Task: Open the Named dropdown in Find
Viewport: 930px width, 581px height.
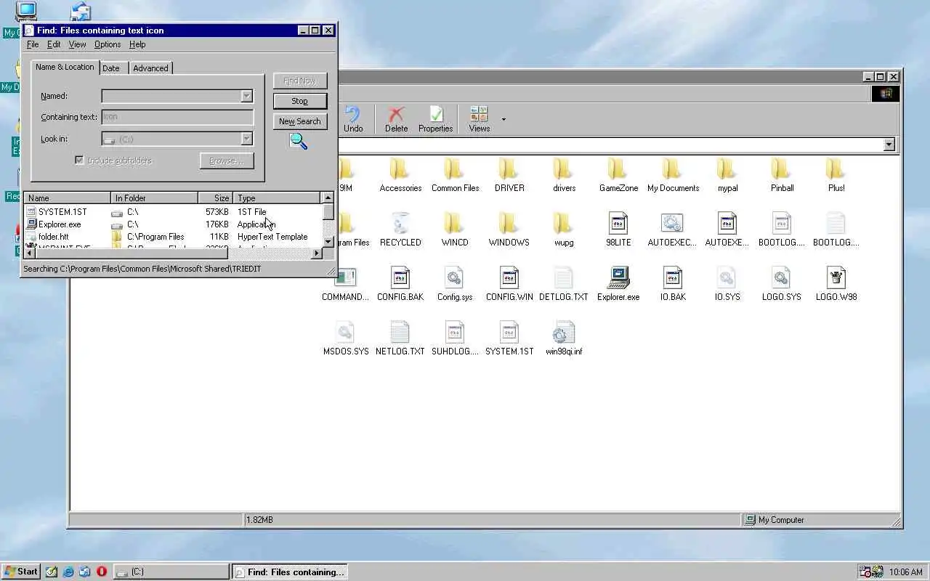Action: tap(247, 96)
